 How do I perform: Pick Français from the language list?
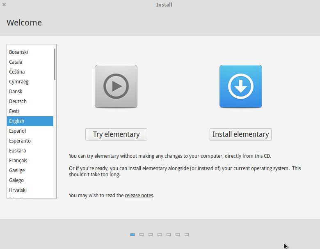30,161
